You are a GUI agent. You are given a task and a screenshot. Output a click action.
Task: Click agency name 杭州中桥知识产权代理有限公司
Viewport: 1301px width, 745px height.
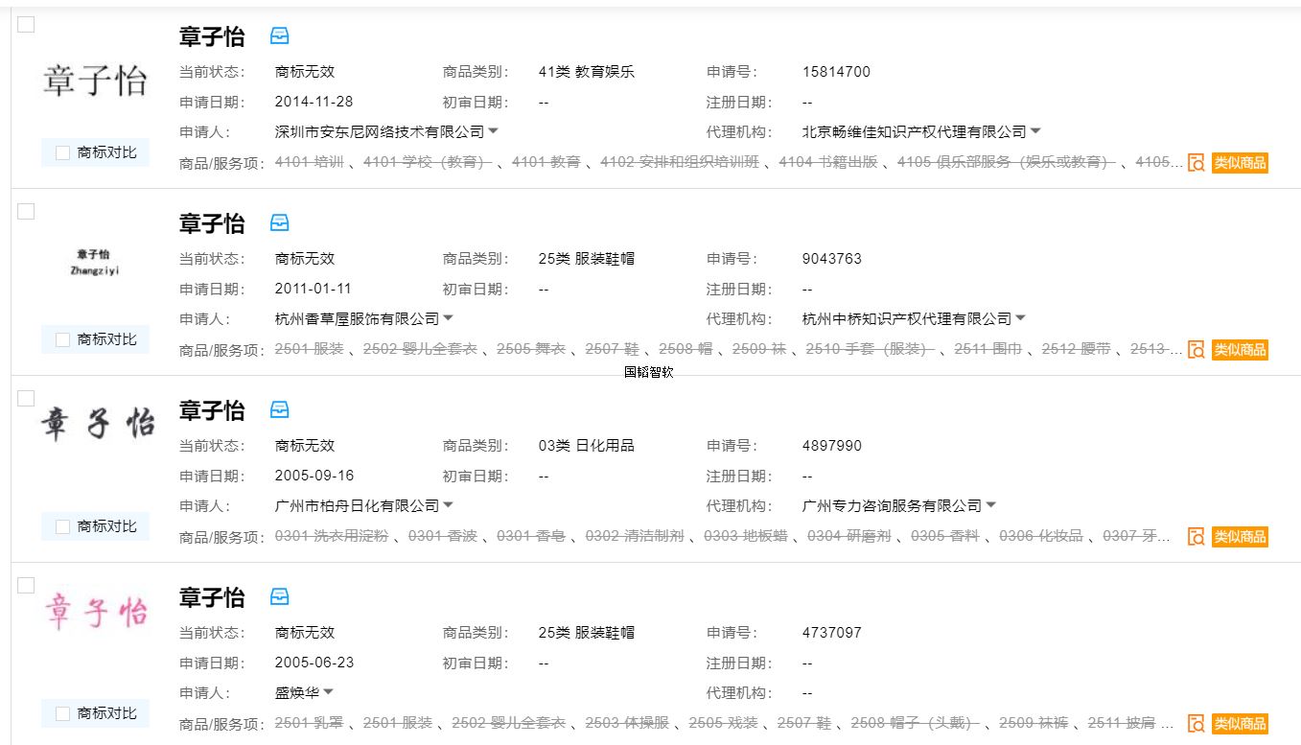(x=907, y=318)
